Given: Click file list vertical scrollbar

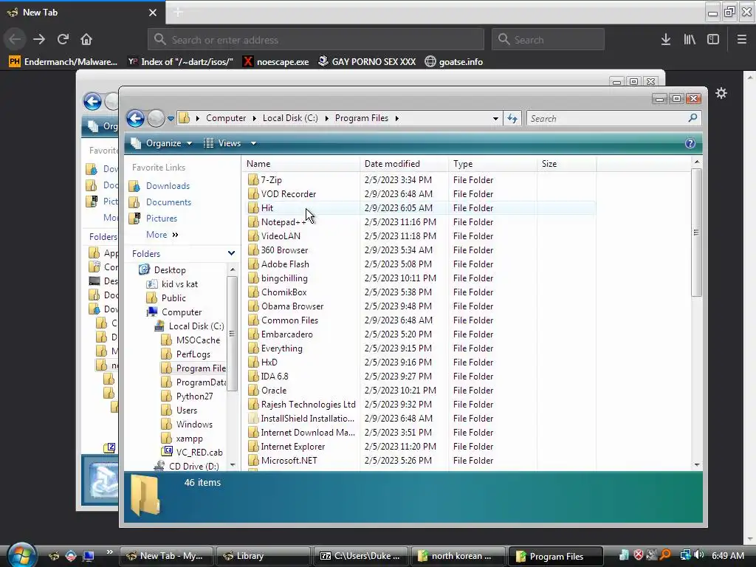Looking at the screenshot, I should coord(696,233).
